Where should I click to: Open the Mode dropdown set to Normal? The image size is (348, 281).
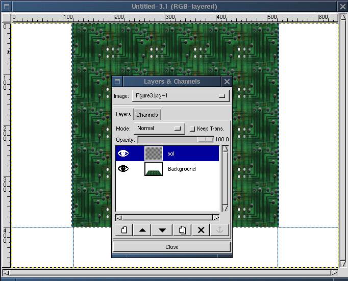coord(159,129)
